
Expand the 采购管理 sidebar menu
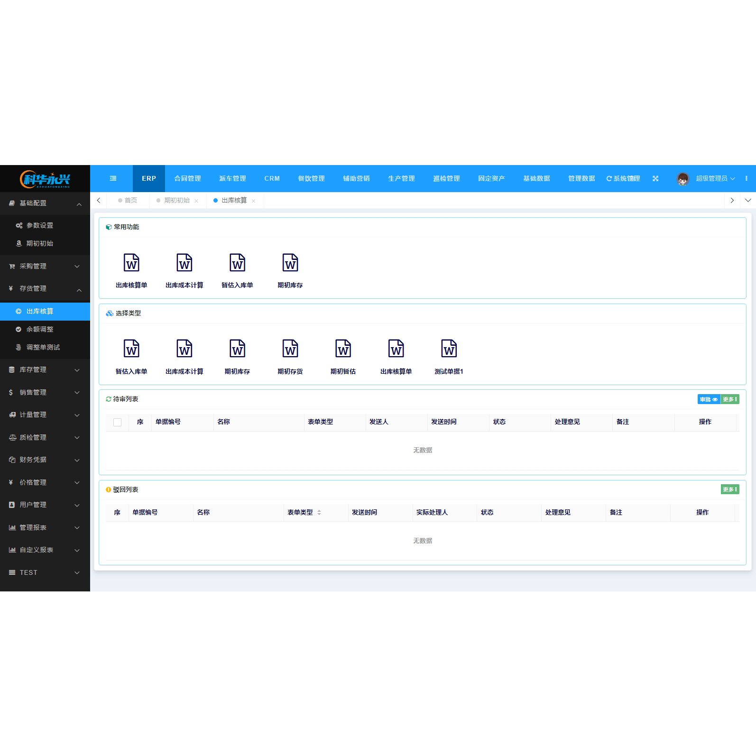[45, 266]
